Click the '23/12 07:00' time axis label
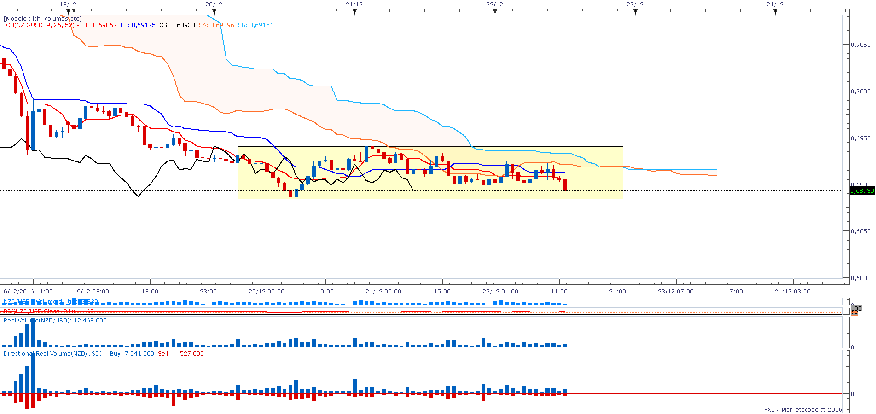The width and height of the screenshot is (876, 414). pos(676,291)
